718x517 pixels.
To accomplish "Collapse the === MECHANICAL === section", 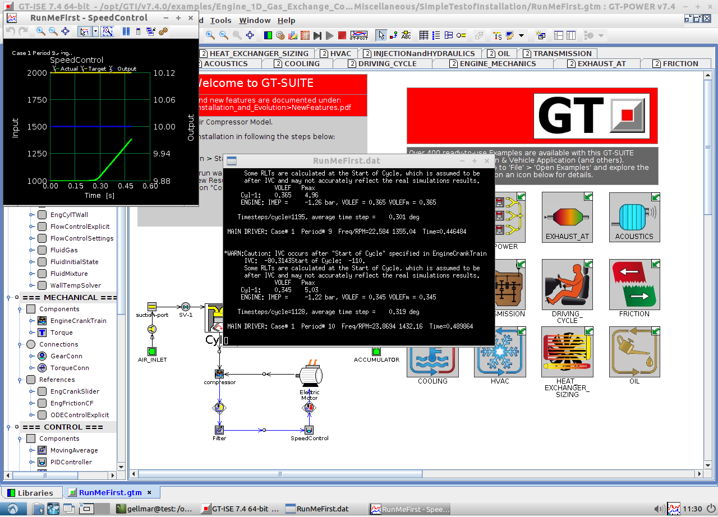I will 8,297.
